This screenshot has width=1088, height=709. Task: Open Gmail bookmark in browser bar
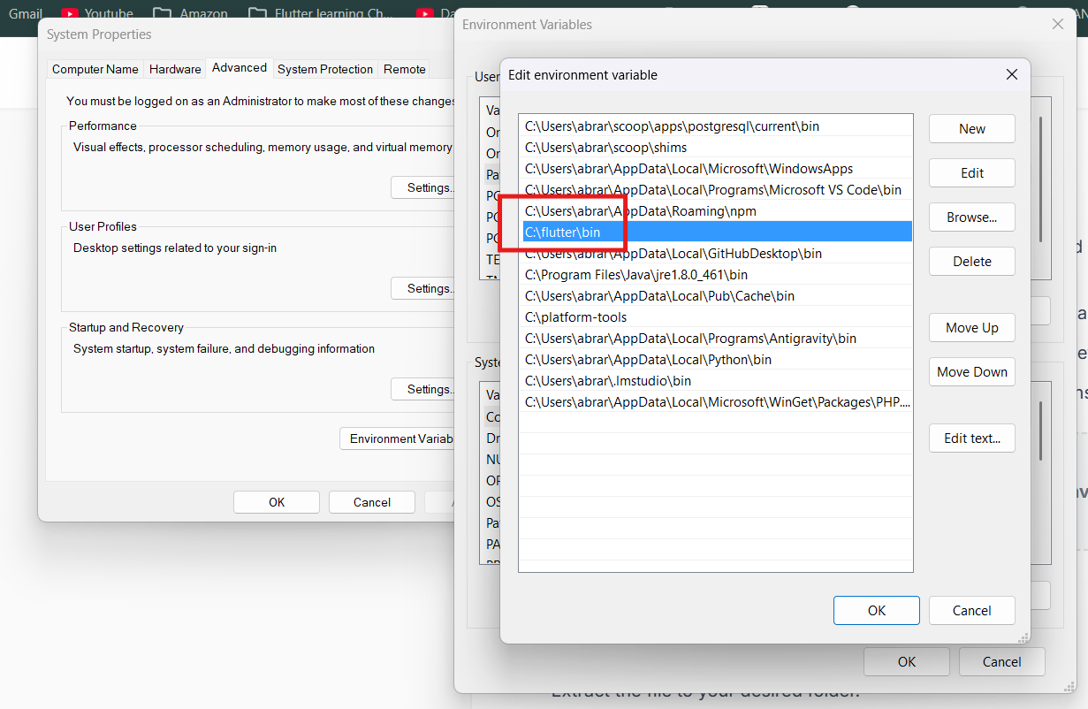point(25,13)
